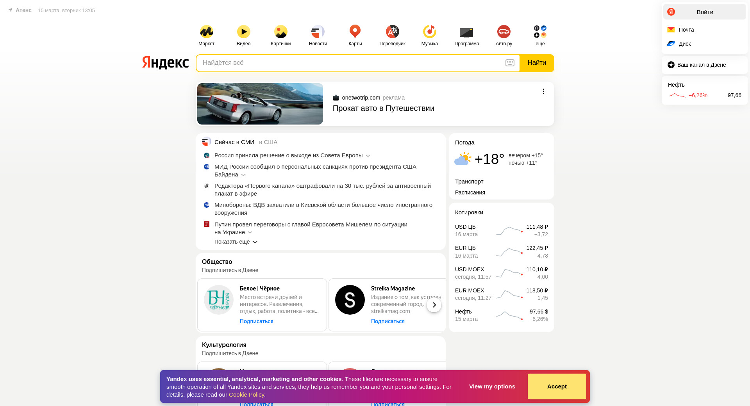The image size is (750, 406).
Task: Click the Диск cloud drive icon
Action: click(671, 44)
